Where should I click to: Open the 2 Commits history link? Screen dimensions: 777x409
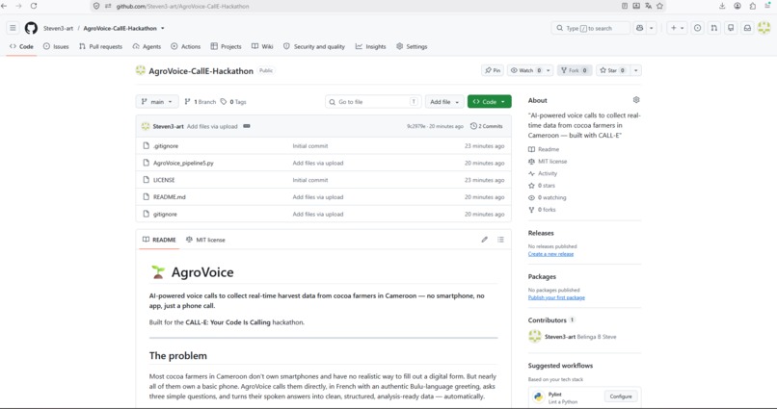pyautogui.click(x=487, y=126)
